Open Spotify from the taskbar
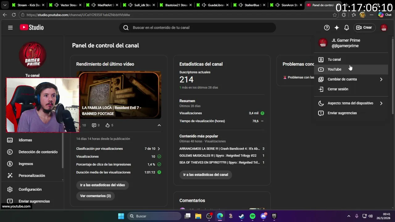This screenshot has height=222, width=395. coord(252,216)
